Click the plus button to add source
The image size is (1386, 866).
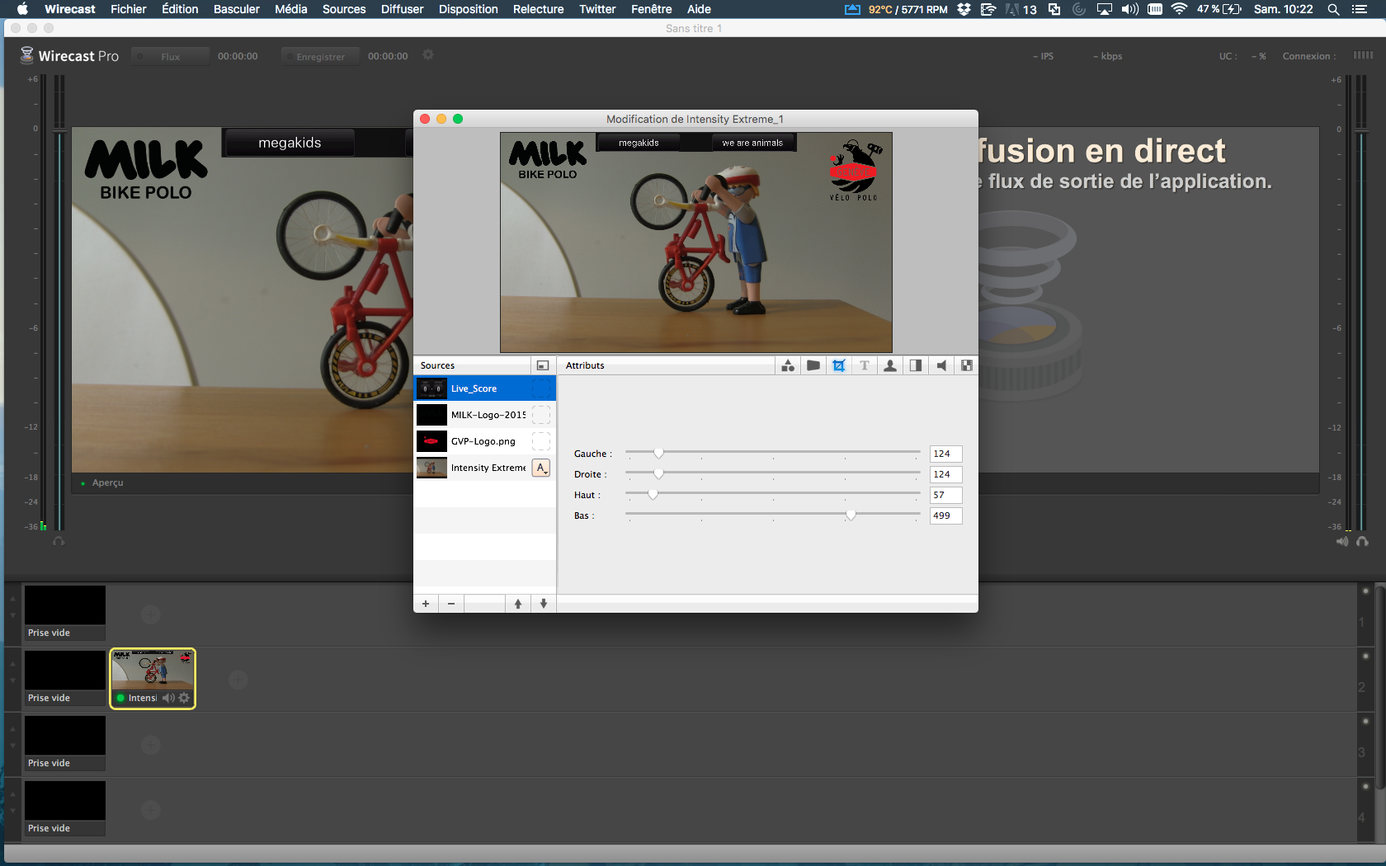click(x=426, y=604)
